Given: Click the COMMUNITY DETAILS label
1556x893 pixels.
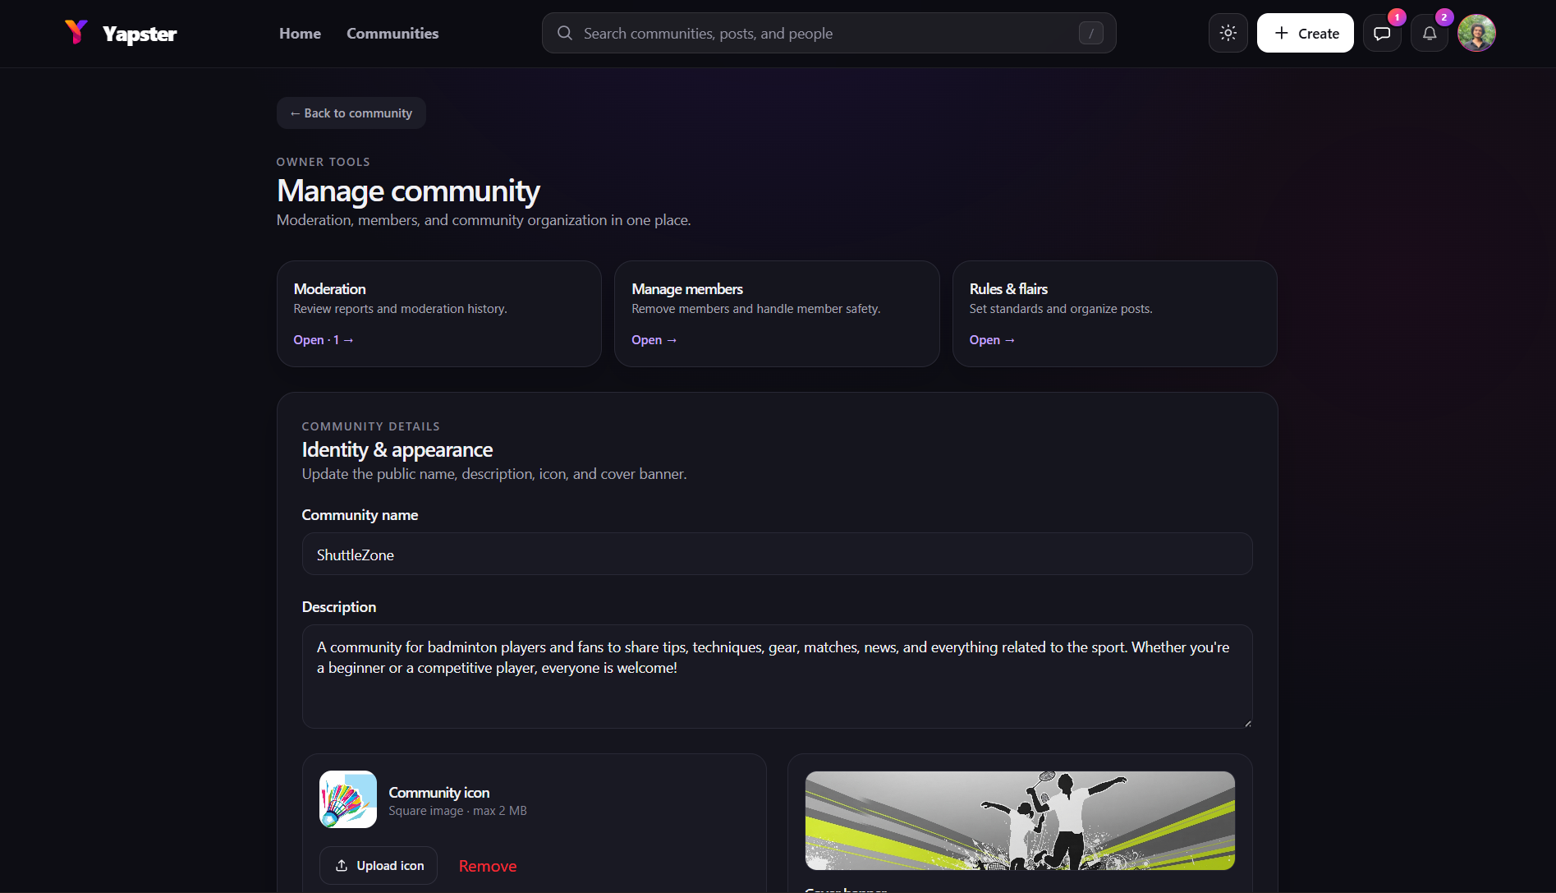Looking at the screenshot, I should click(371, 426).
